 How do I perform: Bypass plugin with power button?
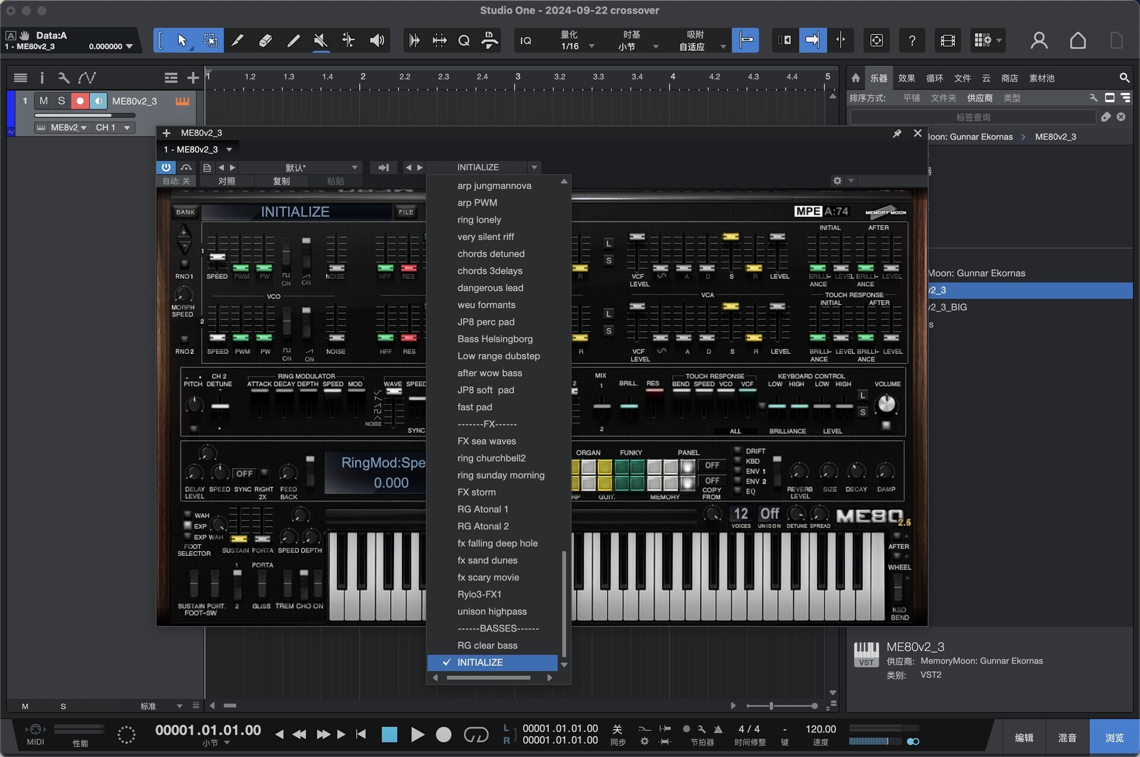(166, 167)
